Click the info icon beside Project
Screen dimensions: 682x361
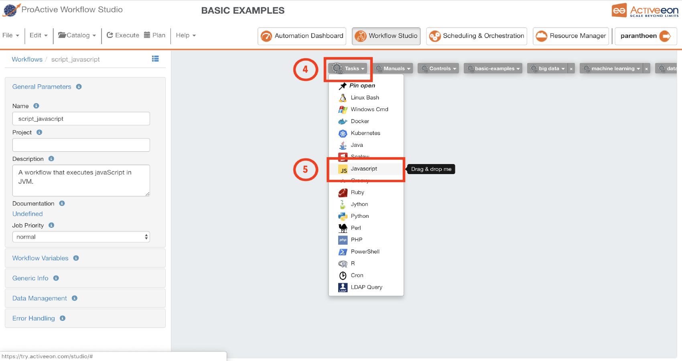pyautogui.click(x=39, y=132)
